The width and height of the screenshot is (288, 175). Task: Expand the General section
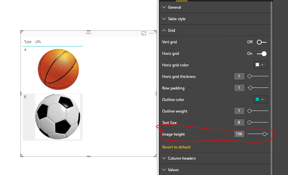215,7
